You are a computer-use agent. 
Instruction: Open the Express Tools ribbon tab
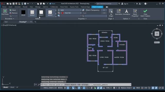pos(74,7)
